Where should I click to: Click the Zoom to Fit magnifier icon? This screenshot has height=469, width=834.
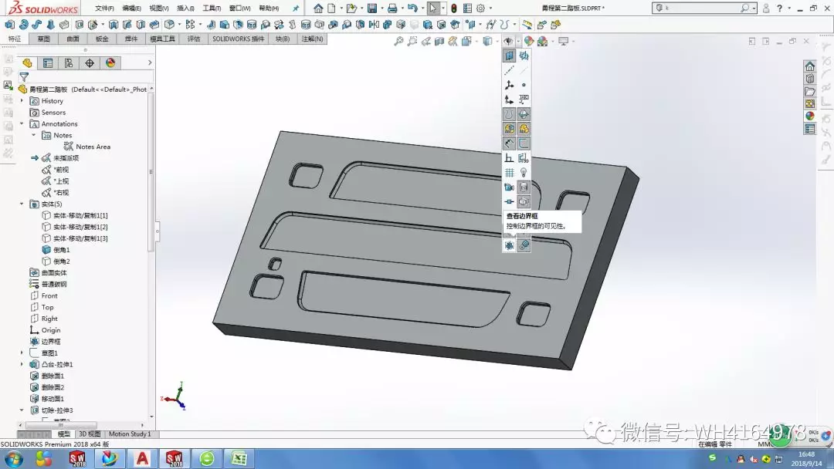tap(398, 42)
